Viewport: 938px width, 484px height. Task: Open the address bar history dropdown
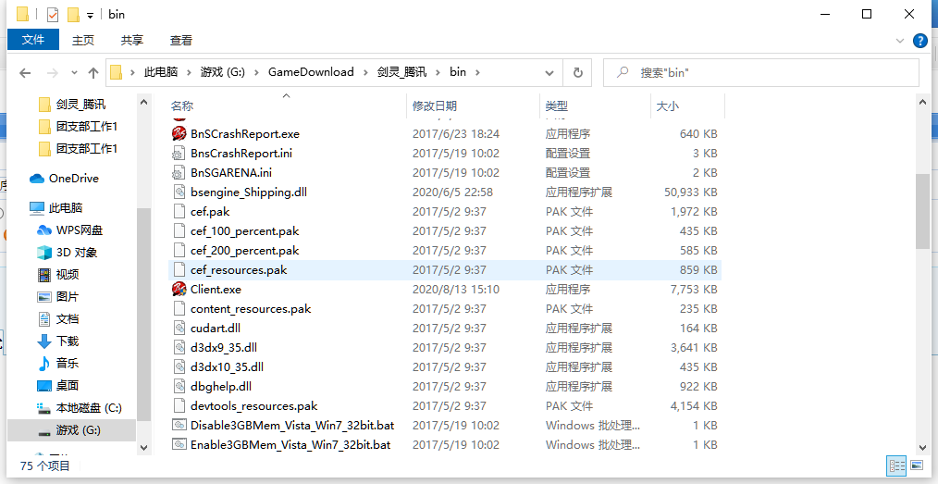(549, 73)
